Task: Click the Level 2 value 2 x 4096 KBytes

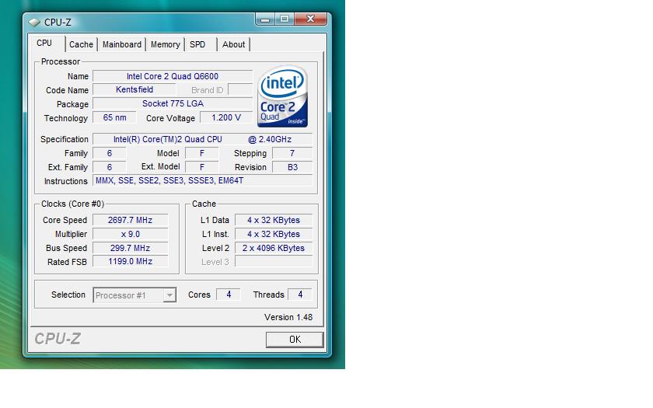Action: (x=274, y=248)
